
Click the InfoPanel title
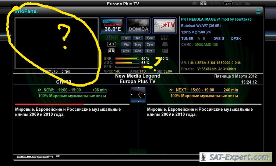click(26, 11)
